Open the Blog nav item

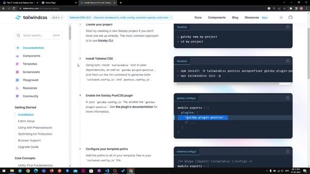coord(235,17)
